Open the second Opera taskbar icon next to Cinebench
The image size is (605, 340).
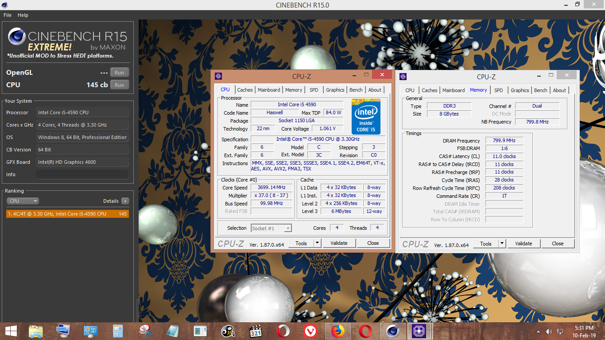click(x=365, y=331)
